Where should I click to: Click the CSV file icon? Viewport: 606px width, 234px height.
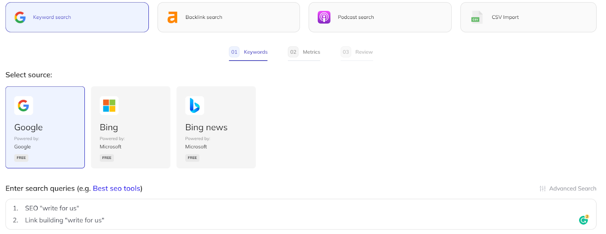(x=476, y=17)
